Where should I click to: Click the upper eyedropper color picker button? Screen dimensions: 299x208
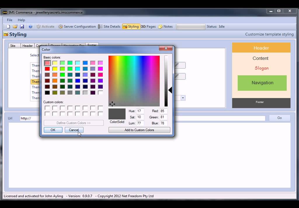click(x=179, y=65)
